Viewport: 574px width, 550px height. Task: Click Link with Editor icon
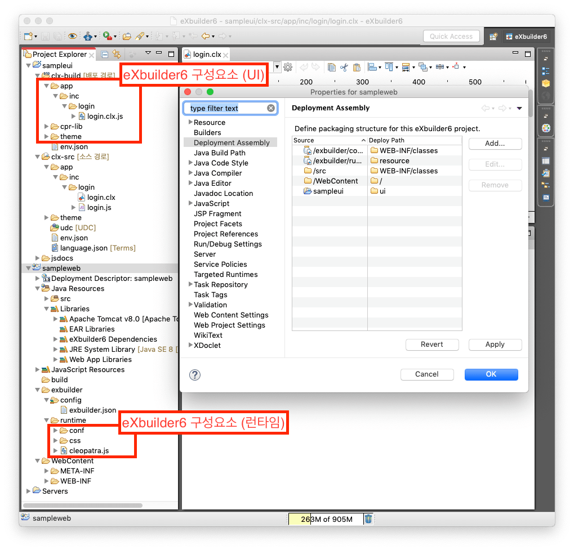(x=117, y=55)
